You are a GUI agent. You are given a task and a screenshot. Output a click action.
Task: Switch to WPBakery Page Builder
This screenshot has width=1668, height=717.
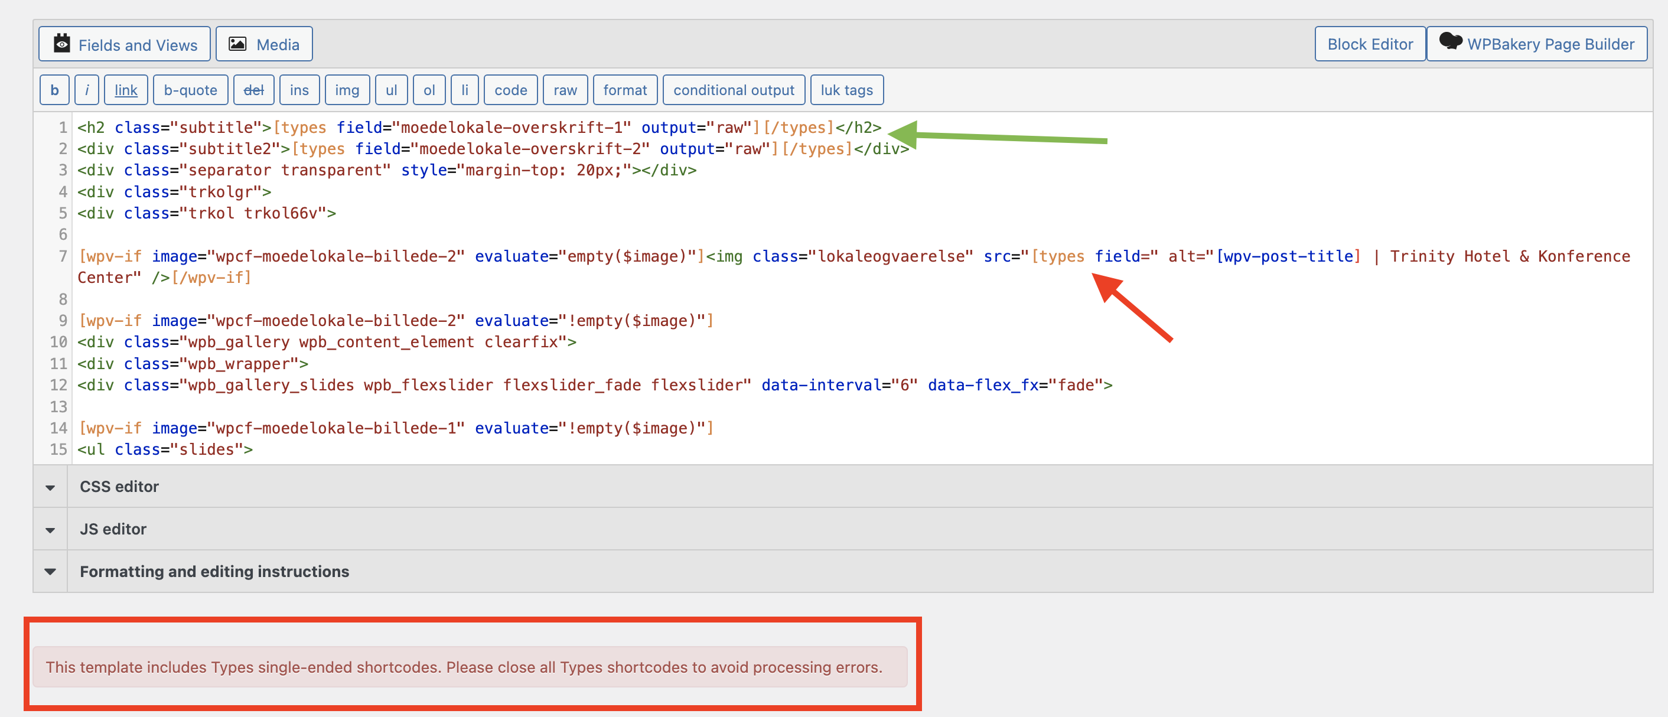click(x=1536, y=44)
